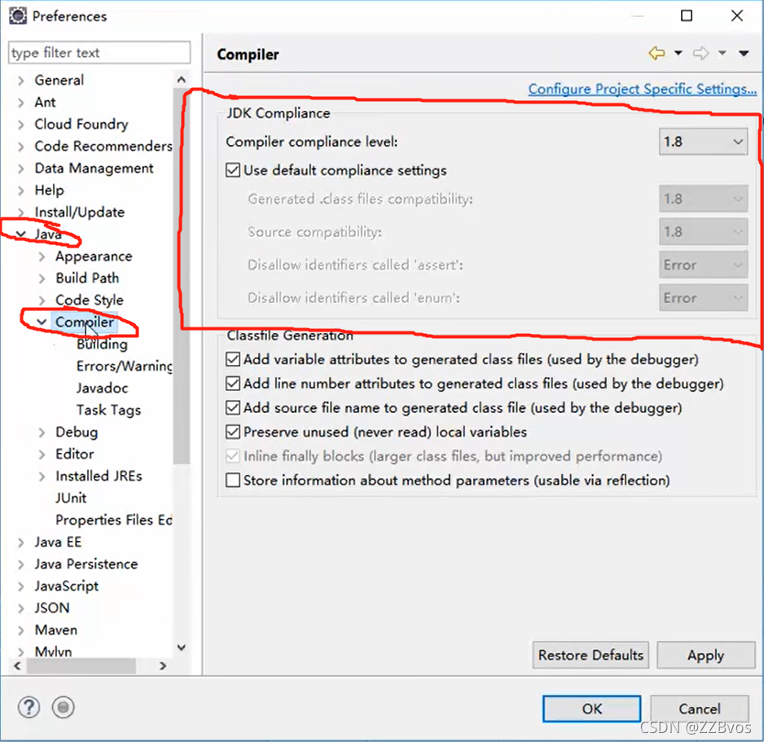The image size is (764, 742).
Task: Select Code Recommenders tree item
Action: (x=103, y=146)
